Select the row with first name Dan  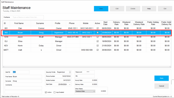[x=87, y=28]
